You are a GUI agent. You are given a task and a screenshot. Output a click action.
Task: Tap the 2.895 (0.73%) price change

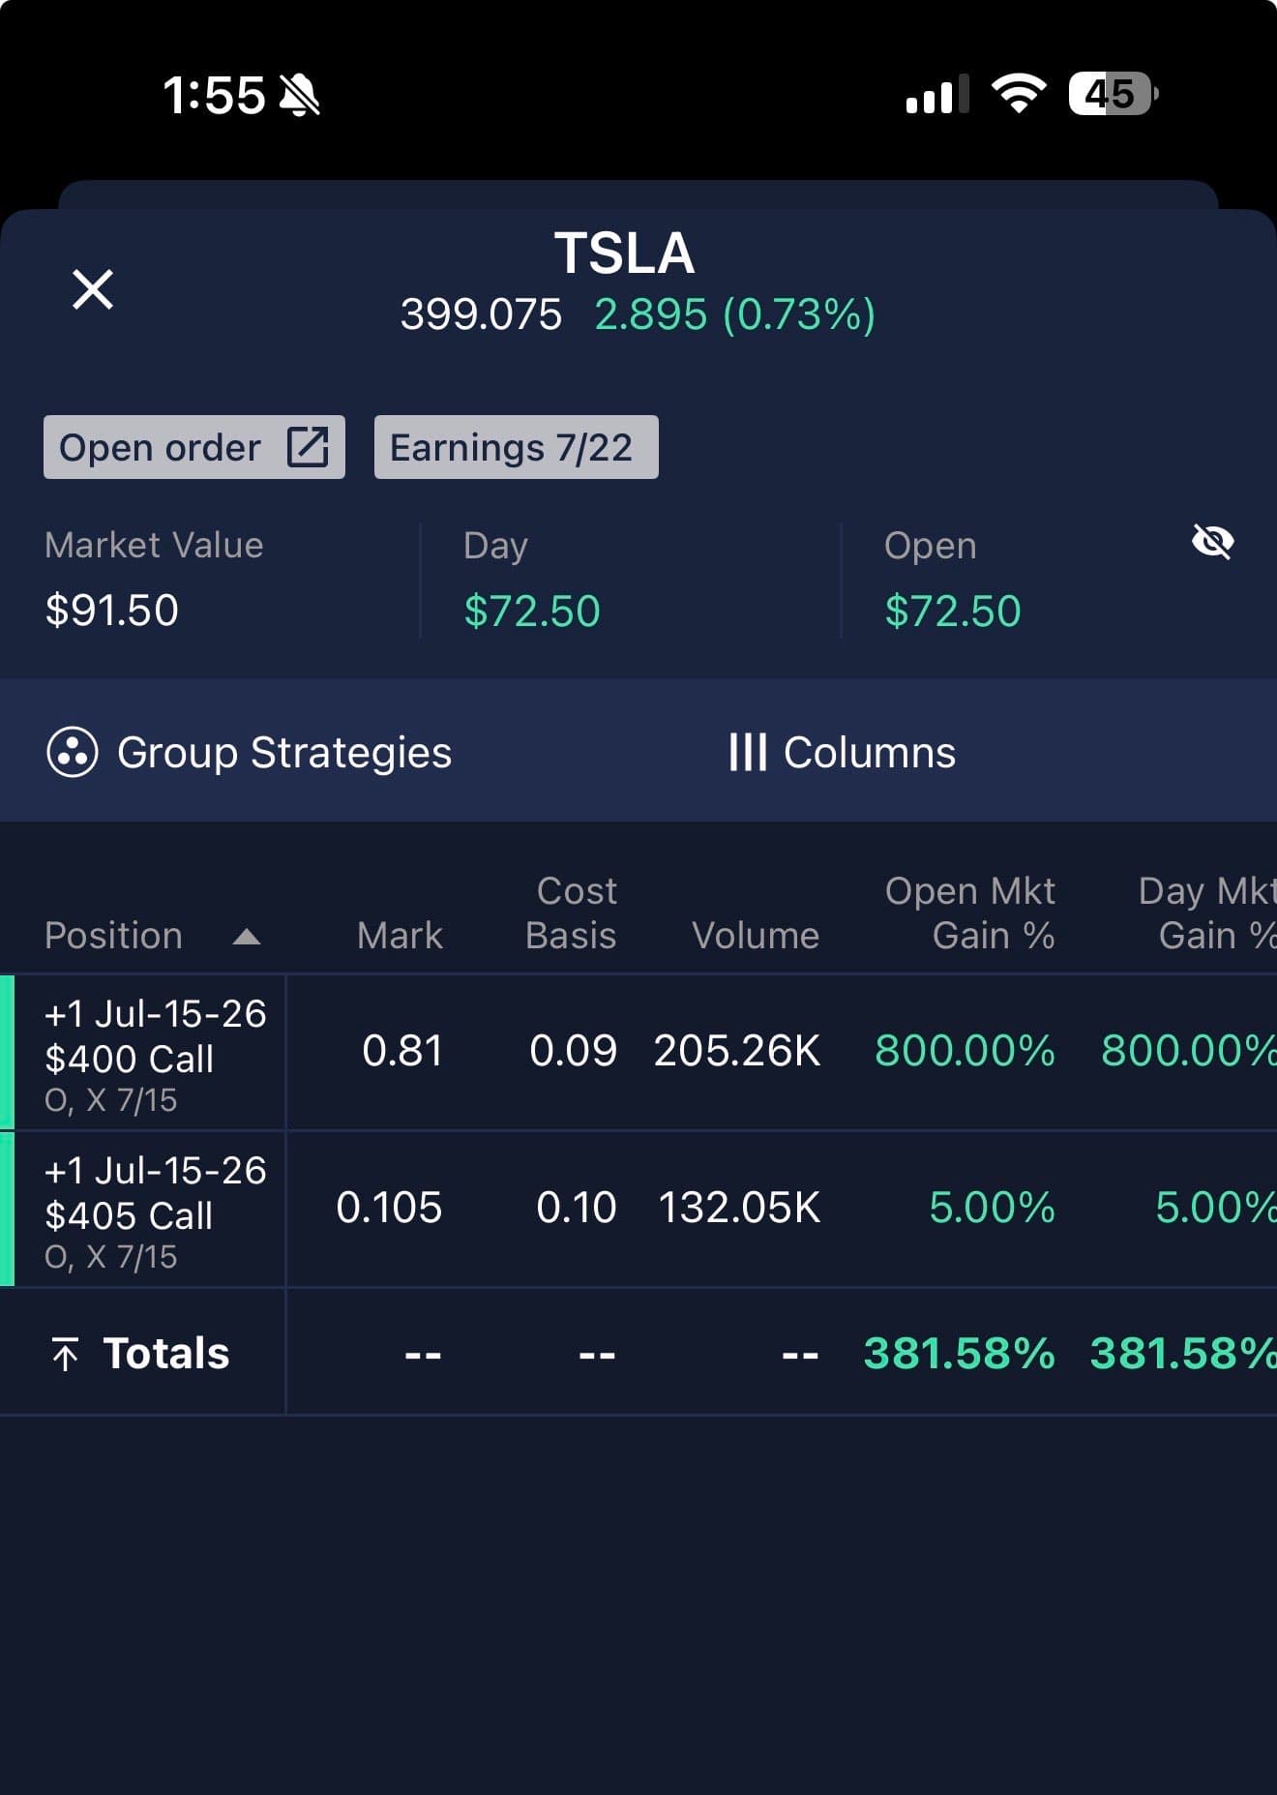pyautogui.click(x=734, y=314)
